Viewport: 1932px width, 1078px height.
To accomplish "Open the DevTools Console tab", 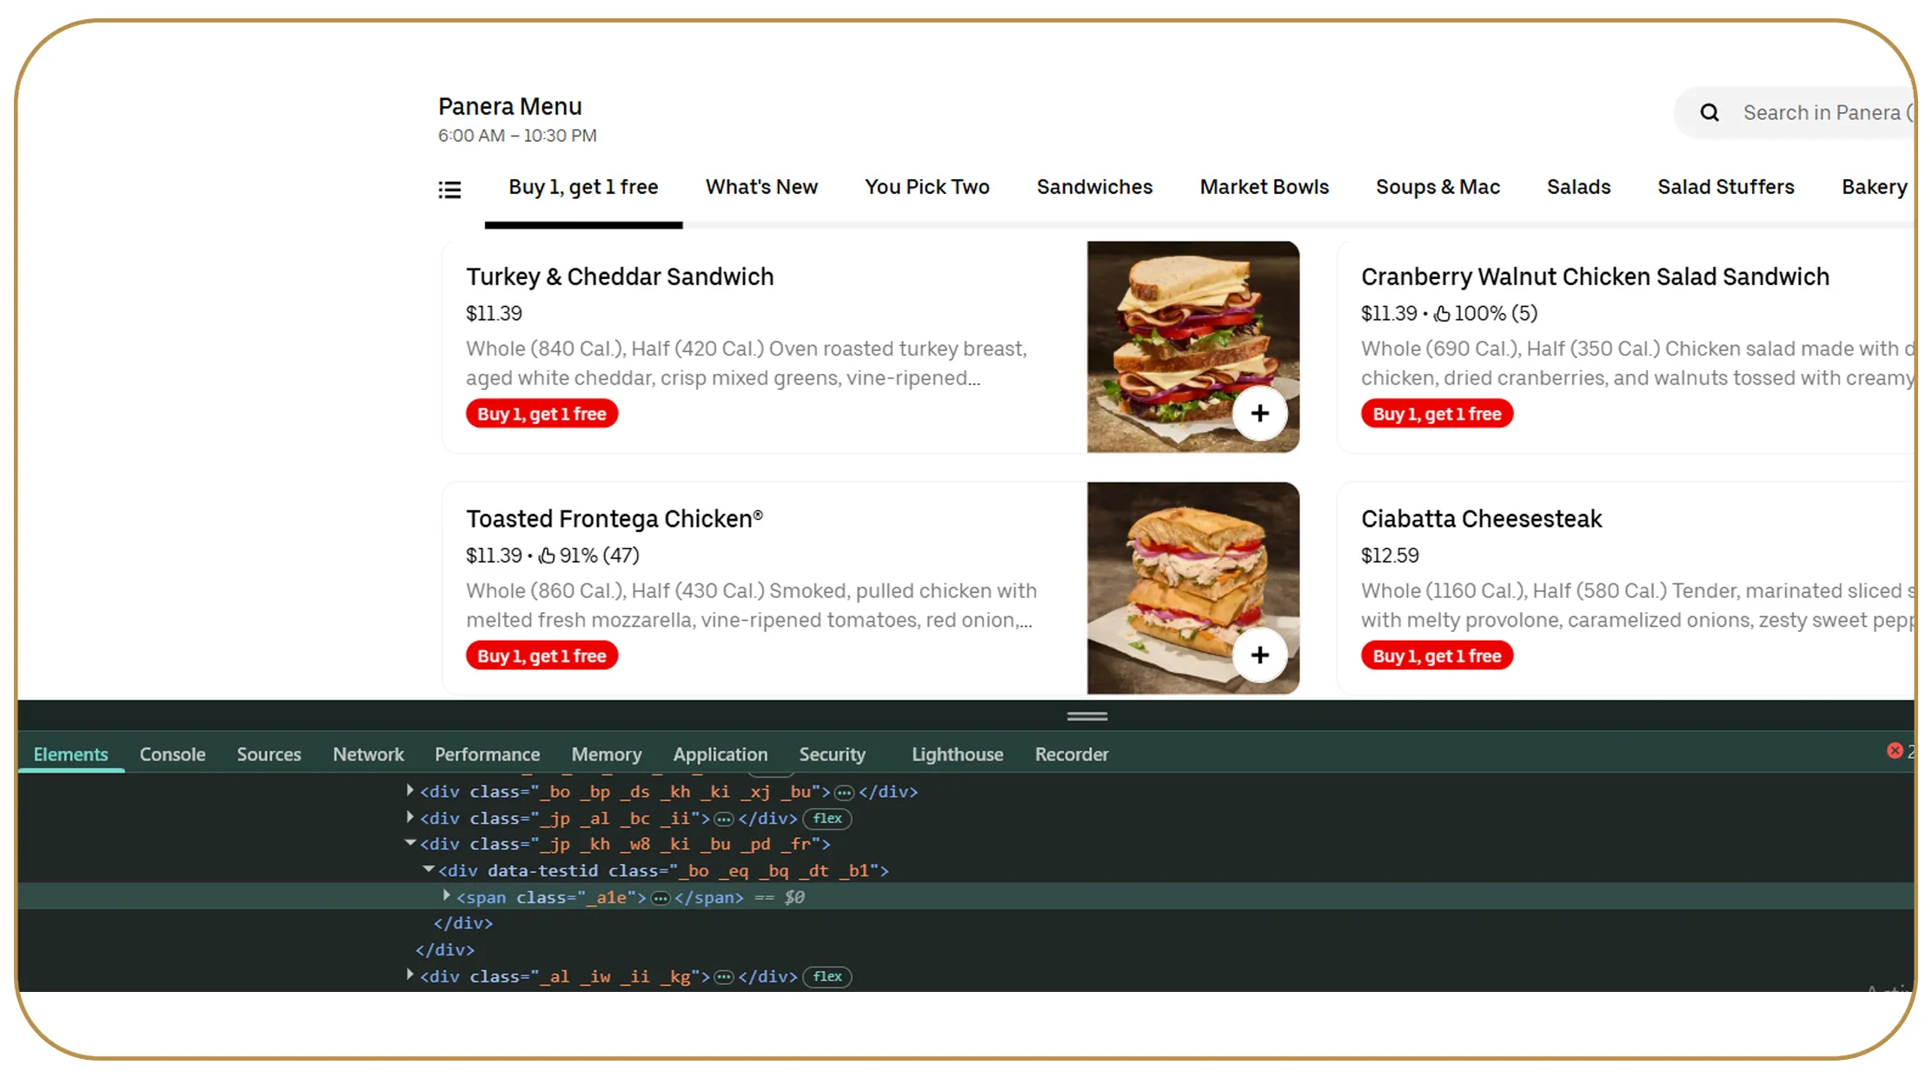I will [172, 754].
